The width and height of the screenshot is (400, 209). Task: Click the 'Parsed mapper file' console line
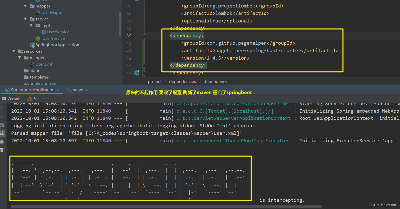point(127,133)
